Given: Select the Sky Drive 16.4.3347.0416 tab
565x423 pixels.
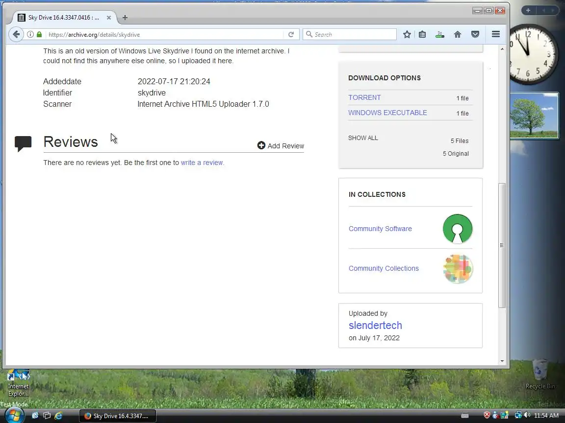Looking at the screenshot, I should [x=64, y=17].
